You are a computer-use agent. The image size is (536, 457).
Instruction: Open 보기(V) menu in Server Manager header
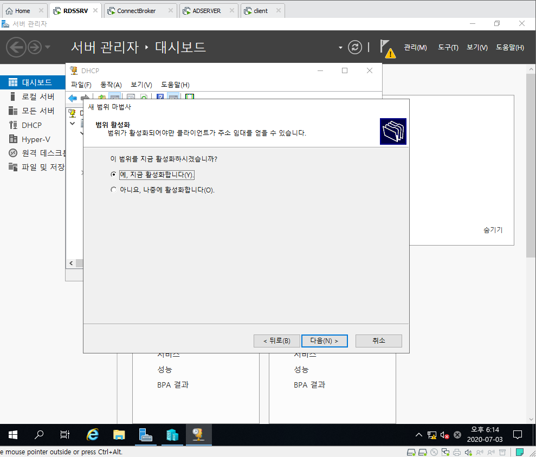pyautogui.click(x=477, y=48)
